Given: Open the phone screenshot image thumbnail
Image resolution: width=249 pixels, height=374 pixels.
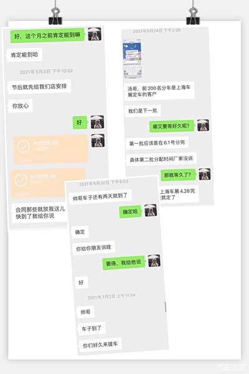Looking at the screenshot, I should [132, 60].
